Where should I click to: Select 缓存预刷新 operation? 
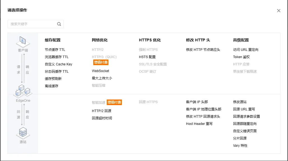pyautogui.click(x=53, y=79)
